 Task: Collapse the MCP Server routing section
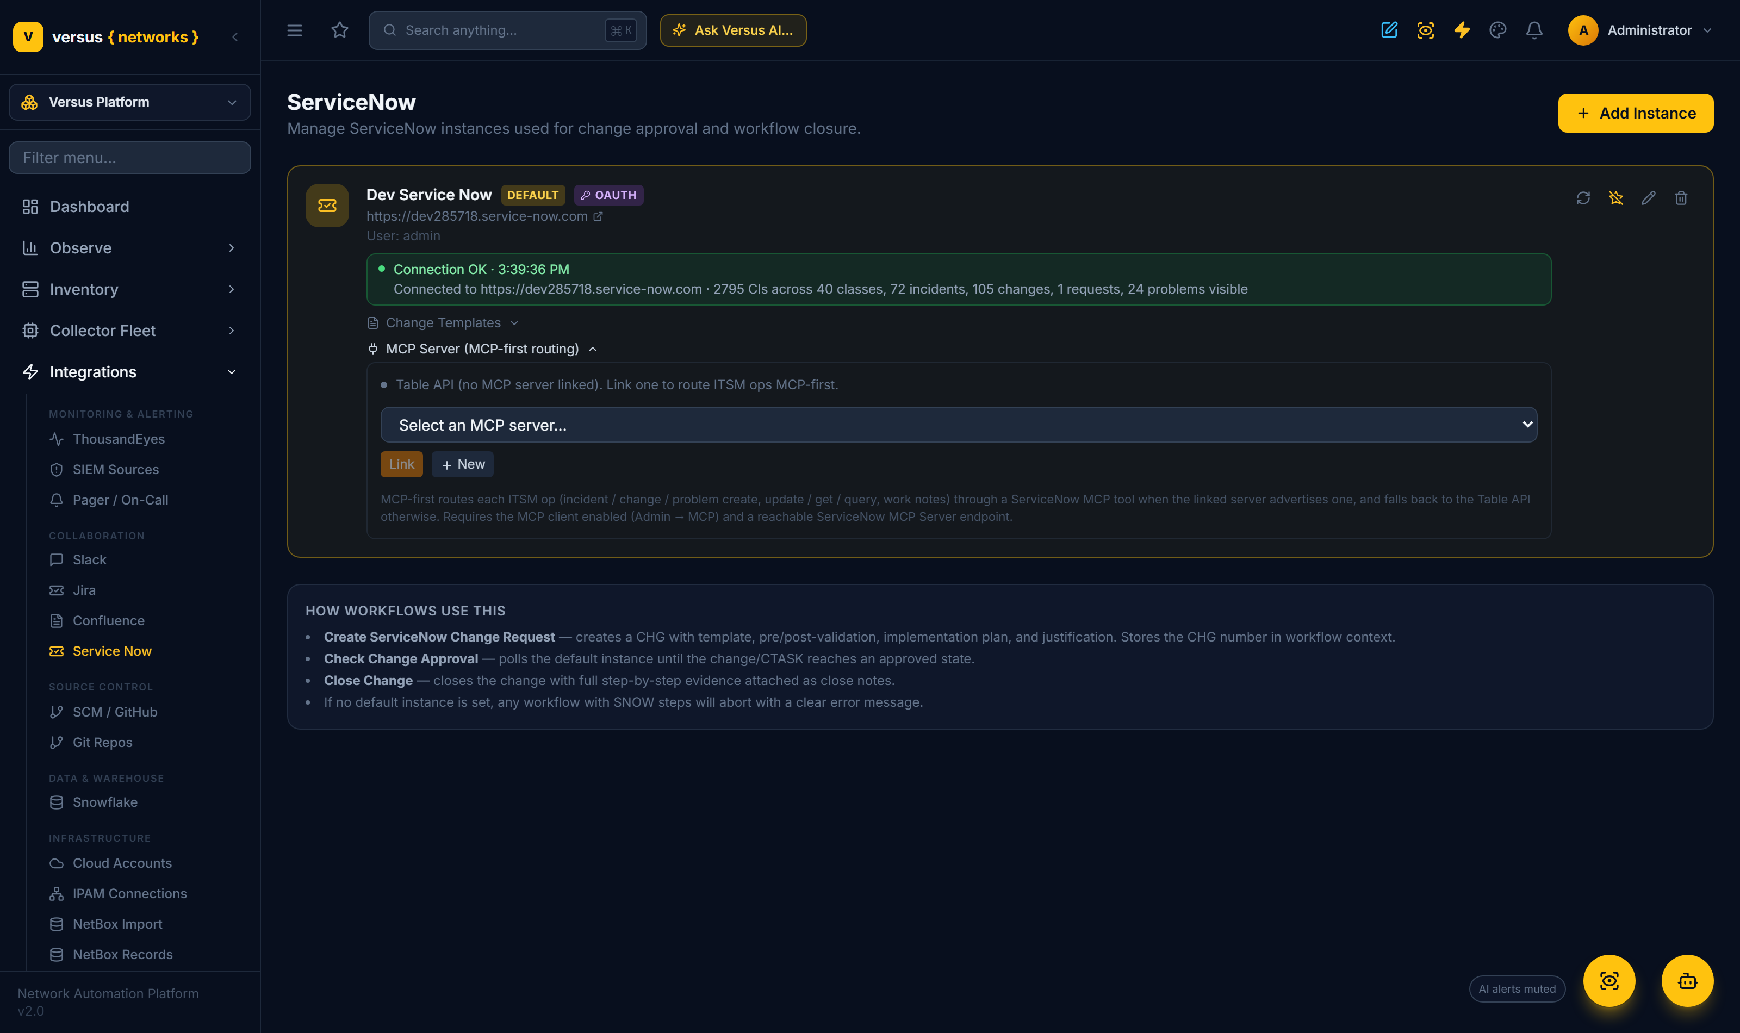tap(482, 349)
